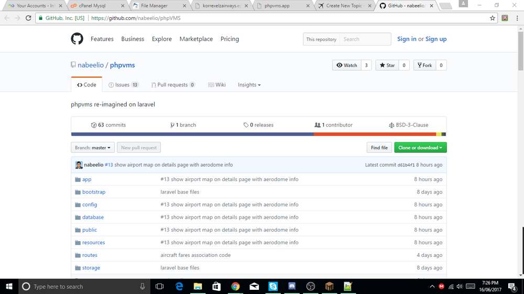The height and width of the screenshot is (294, 524).
Task: Expand the Insights dropdown menu
Action: click(249, 85)
